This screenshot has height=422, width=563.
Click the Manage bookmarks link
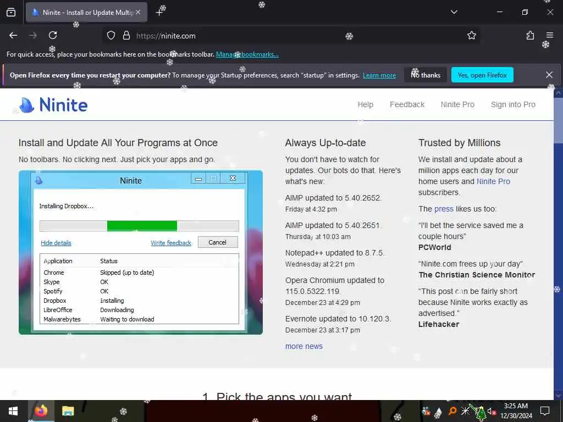247,54
